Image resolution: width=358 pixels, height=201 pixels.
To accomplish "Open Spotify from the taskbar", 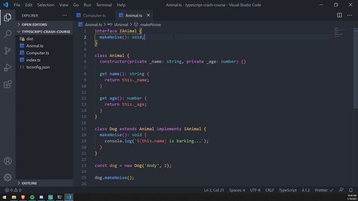I will [32, 197].
